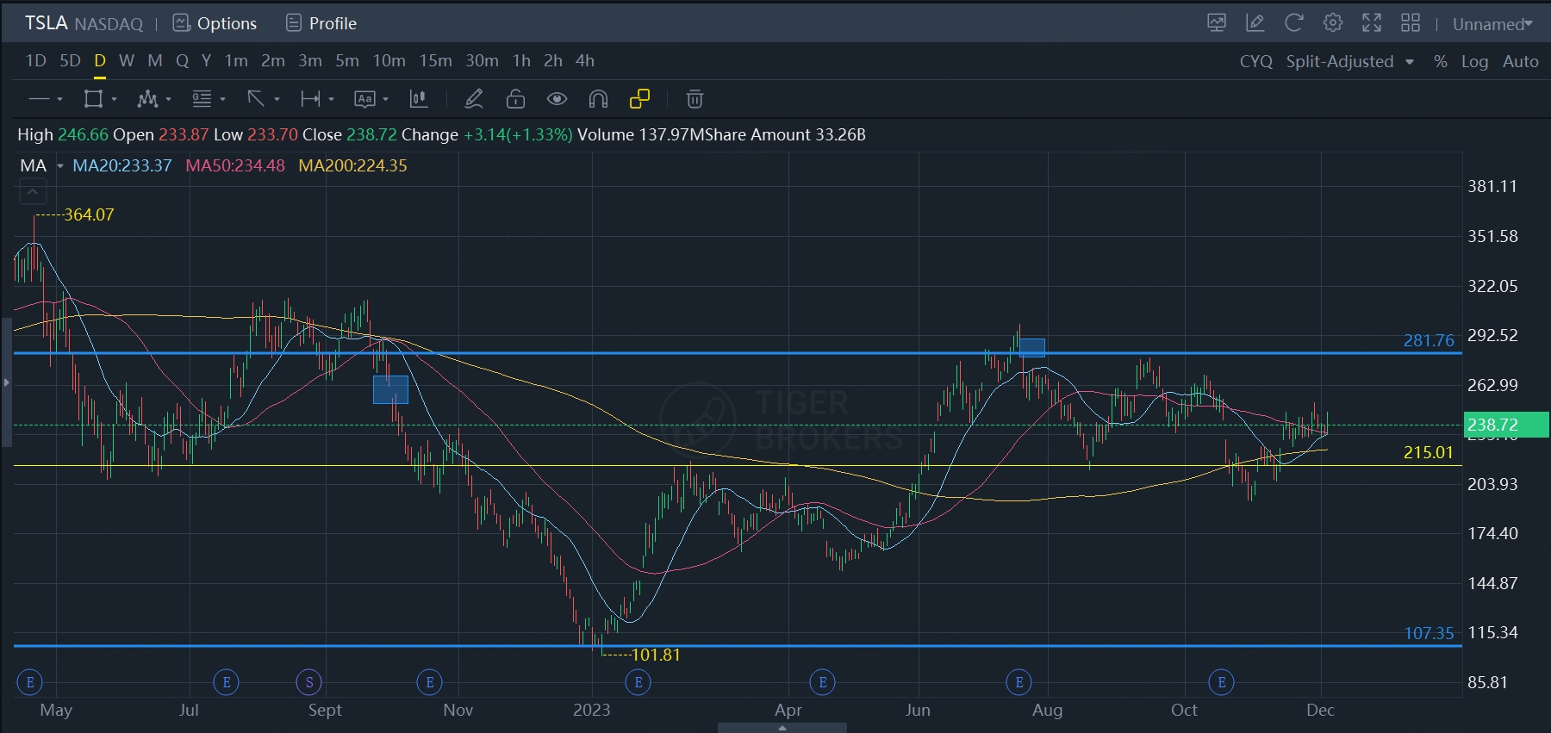Click the earnings marker near Aug
The width and height of the screenshot is (1551, 733).
[x=1018, y=683]
